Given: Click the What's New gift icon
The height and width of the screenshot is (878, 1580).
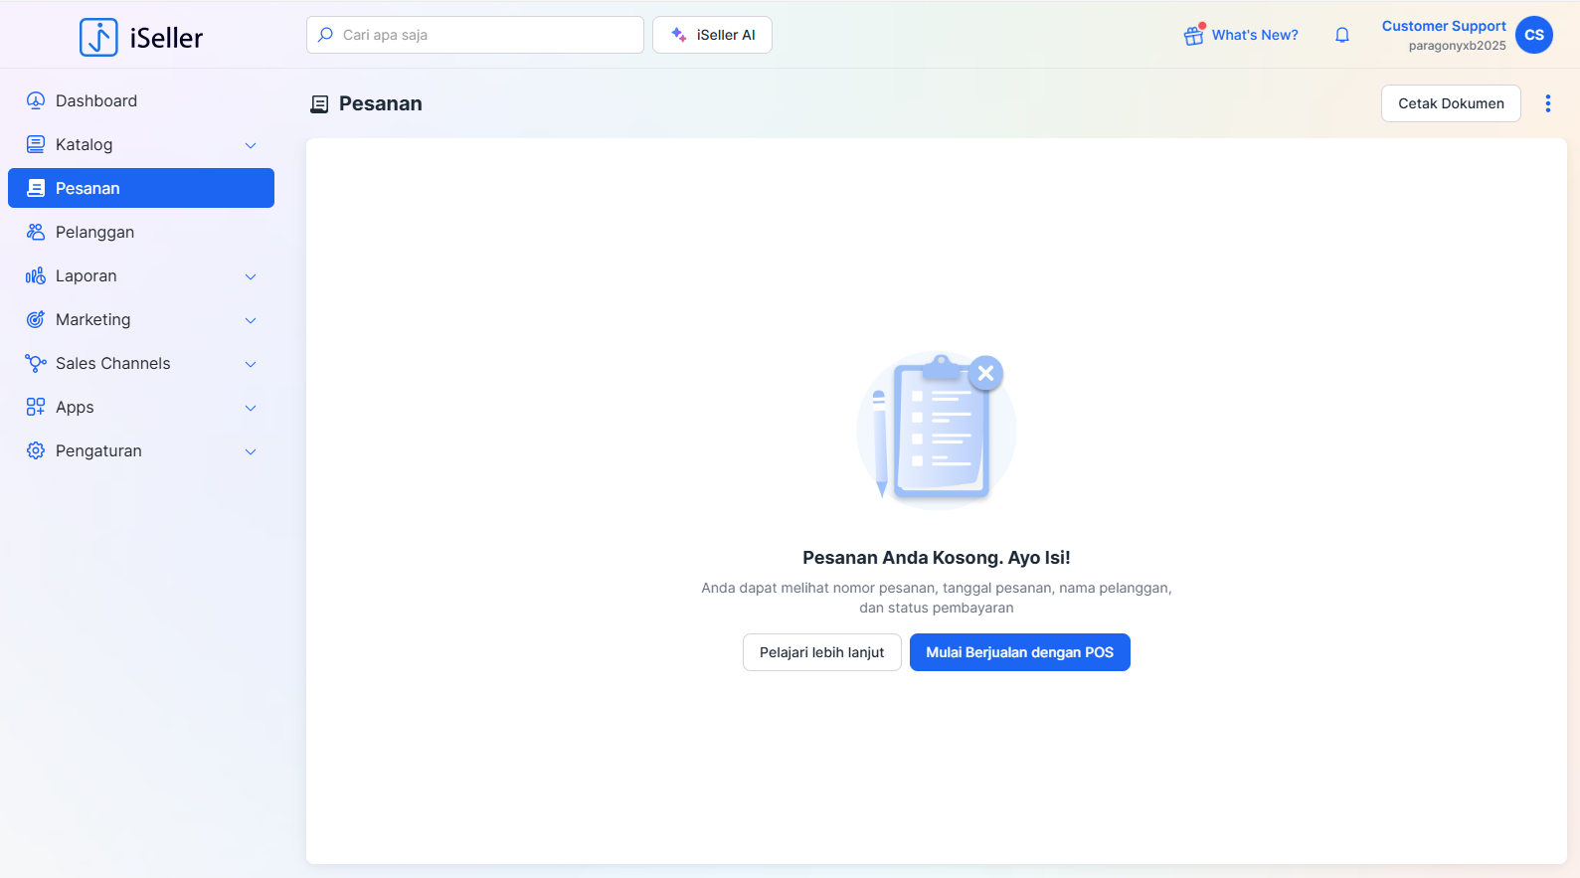Looking at the screenshot, I should (1193, 35).
